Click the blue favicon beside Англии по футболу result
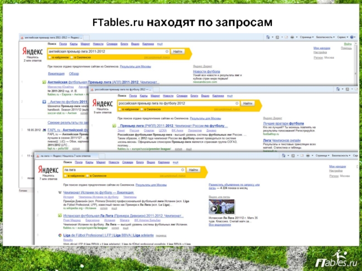 point(44,102)
